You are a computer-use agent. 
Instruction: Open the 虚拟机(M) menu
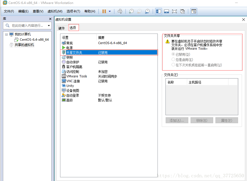click(55, 11)
